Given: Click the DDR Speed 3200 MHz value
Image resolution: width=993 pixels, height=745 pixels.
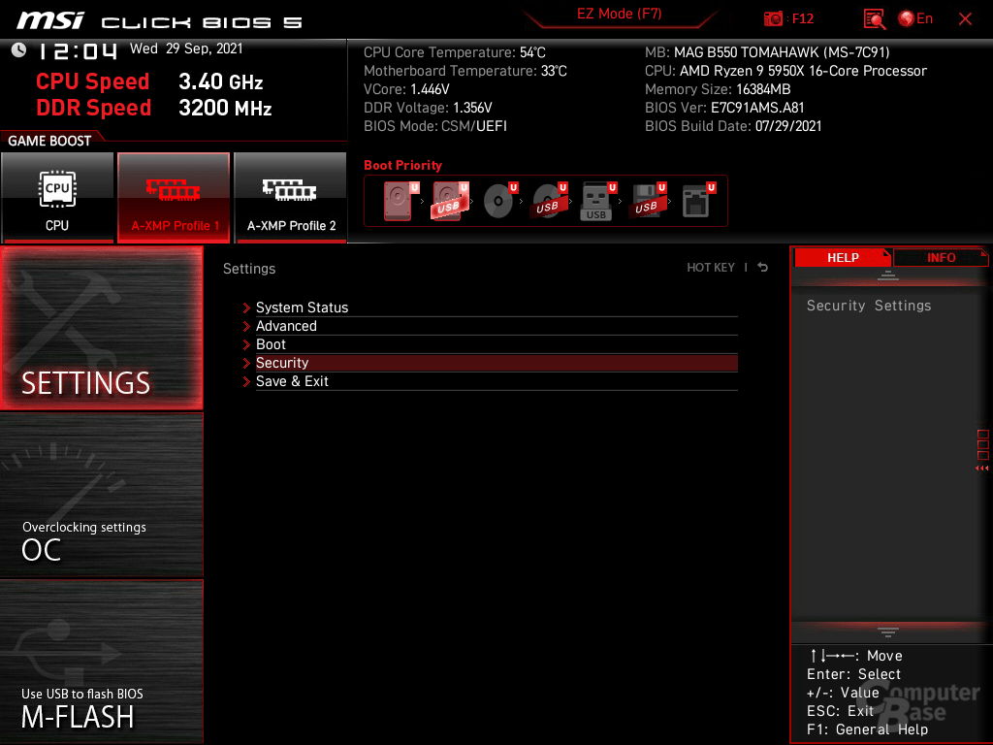Looking at the screenshot, I should coord(225,108).
